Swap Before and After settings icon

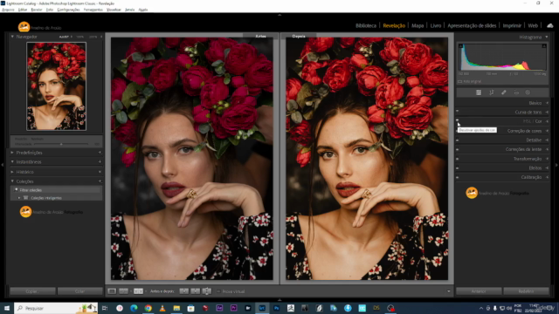point(207,291)
